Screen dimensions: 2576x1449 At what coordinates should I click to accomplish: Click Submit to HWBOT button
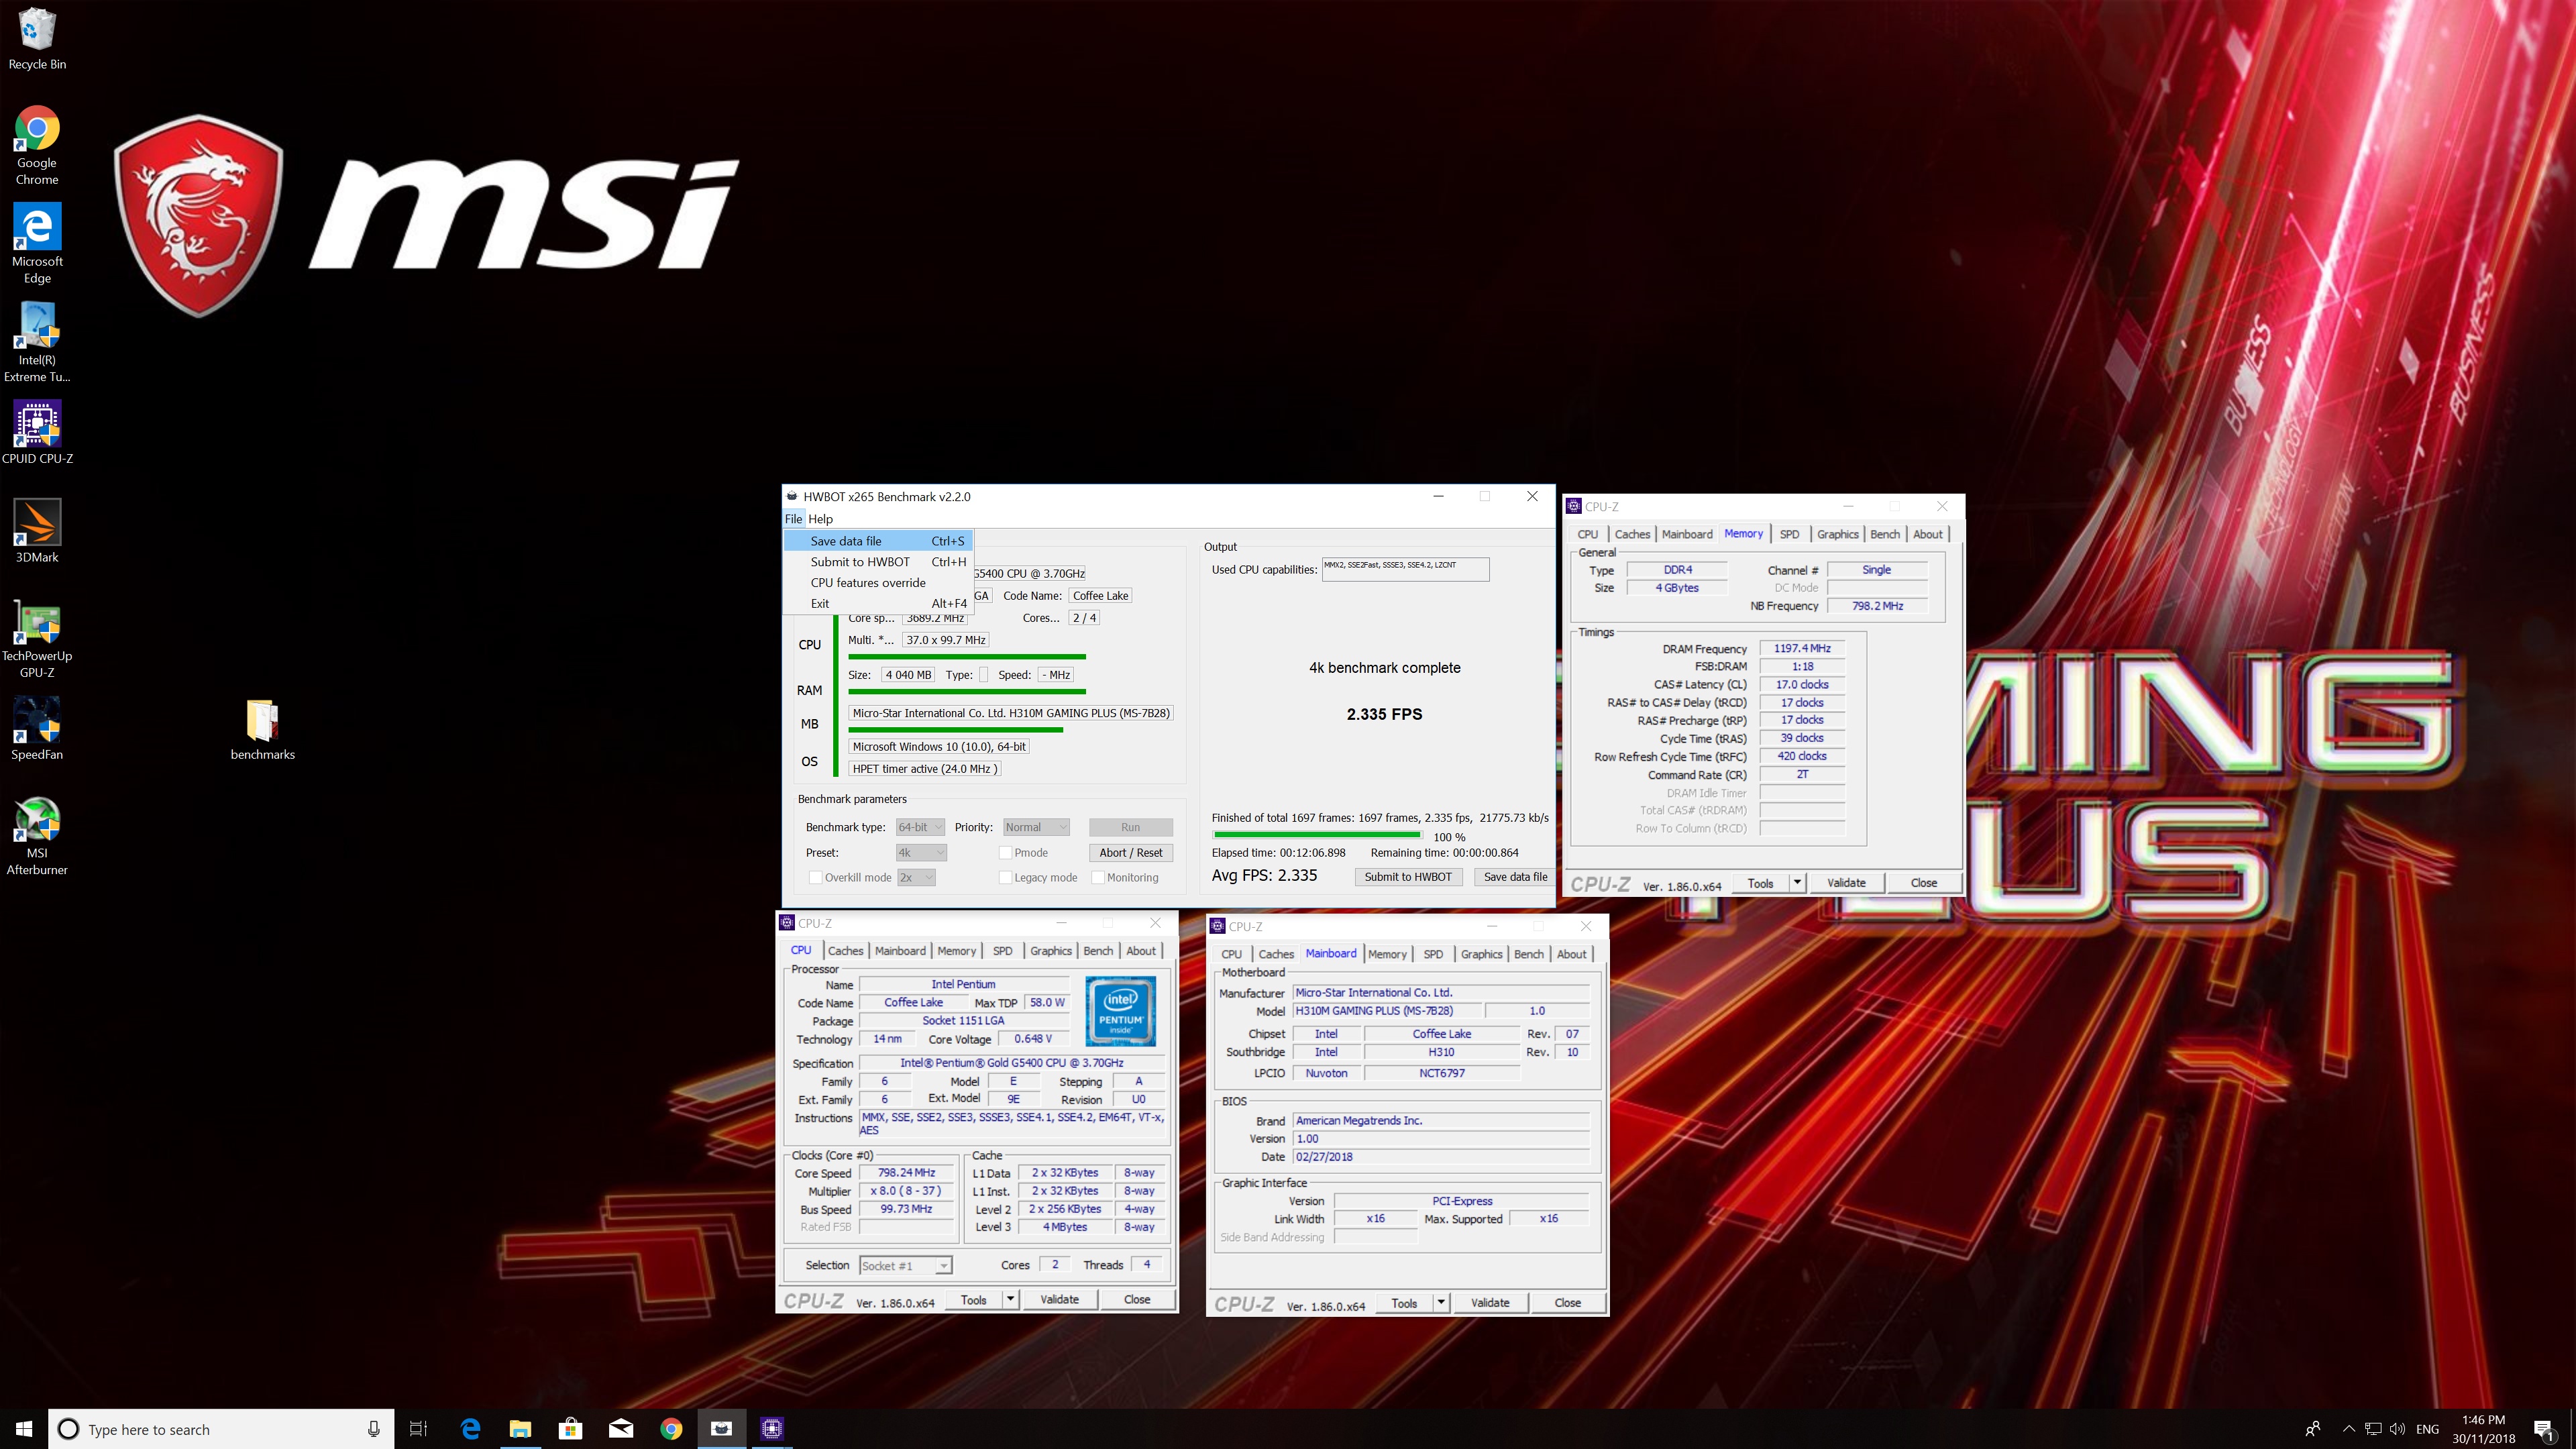point(1407,877)
